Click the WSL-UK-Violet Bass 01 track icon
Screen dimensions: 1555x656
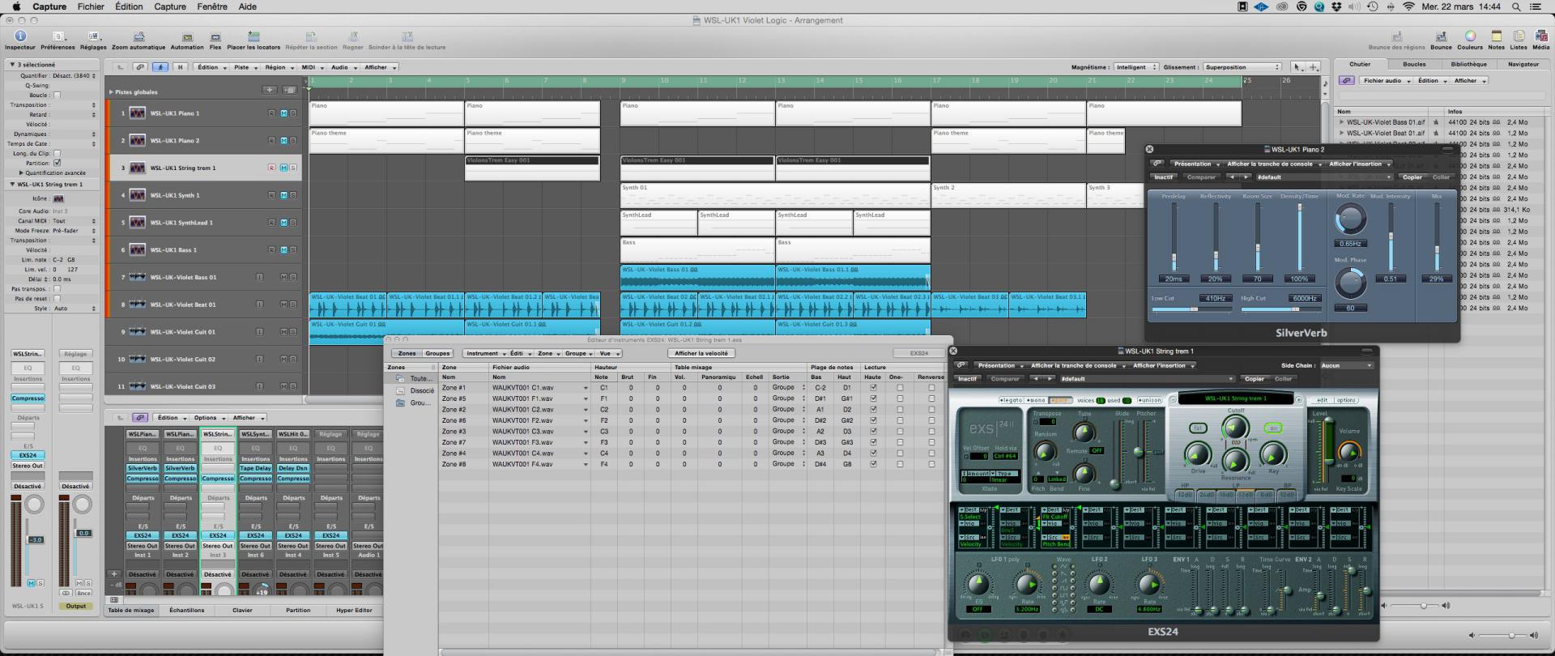137,277
